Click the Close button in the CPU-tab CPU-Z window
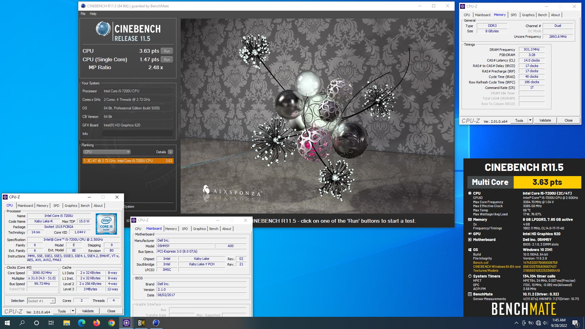The width and height of the screenshot is (585, 329). point(111,311)
